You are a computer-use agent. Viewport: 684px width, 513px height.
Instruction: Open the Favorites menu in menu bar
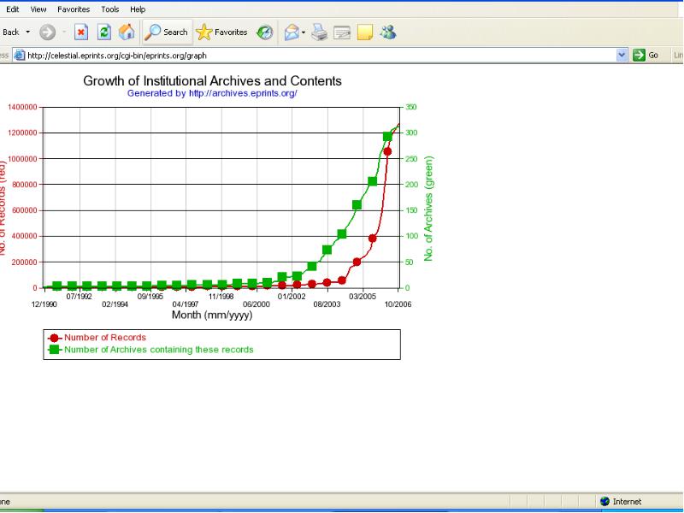tap(74, 9)
